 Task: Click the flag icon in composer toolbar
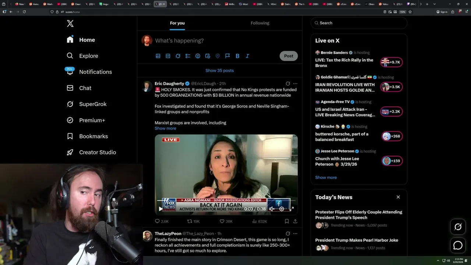pos(227,56)
